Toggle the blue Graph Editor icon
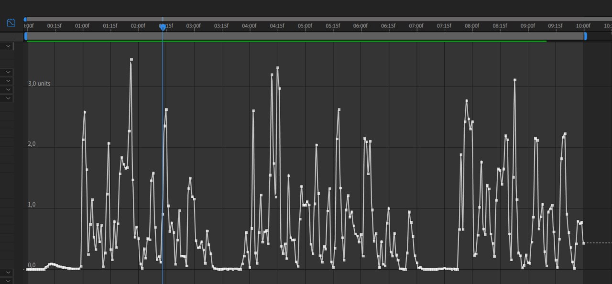 pyautogui.click(x=11, y=22)
